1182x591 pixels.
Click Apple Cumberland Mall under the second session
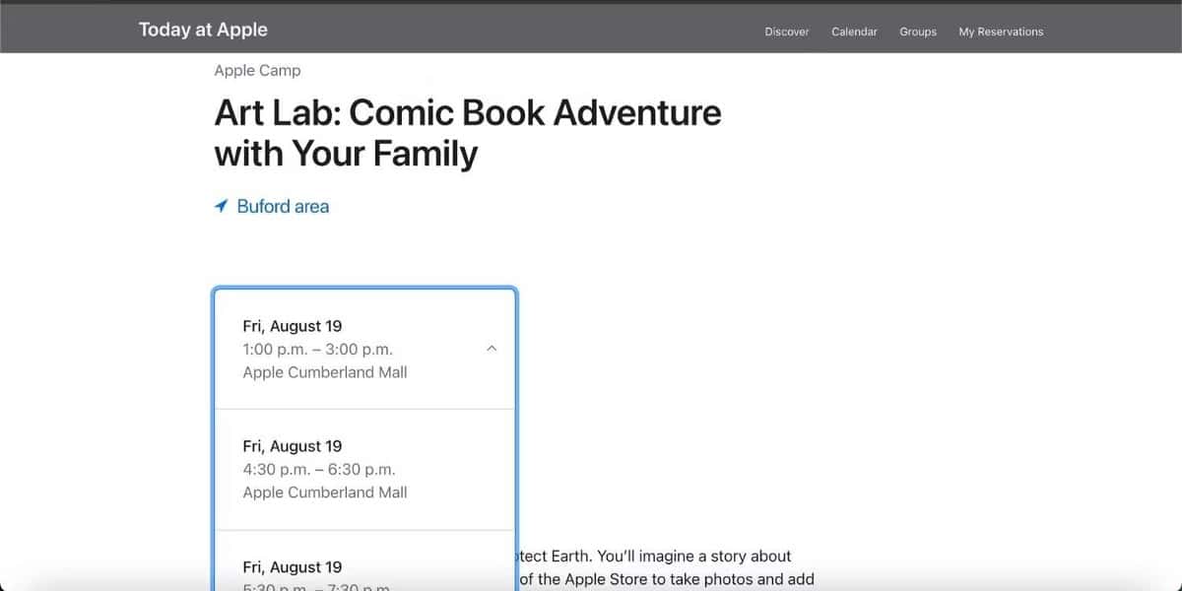324,492
